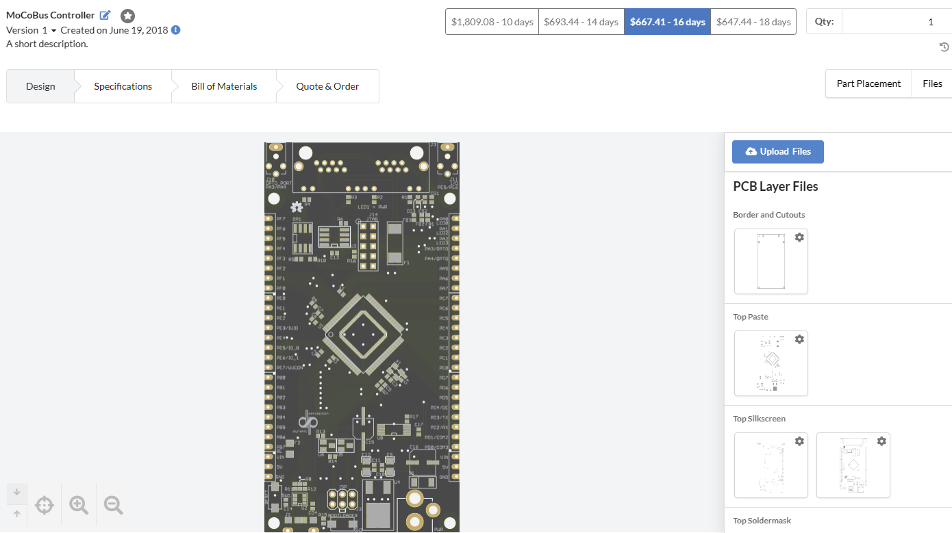Click the revision history icon below the Qty field
The width and height of the screenshot is (952, 533).
click(944, 47)
